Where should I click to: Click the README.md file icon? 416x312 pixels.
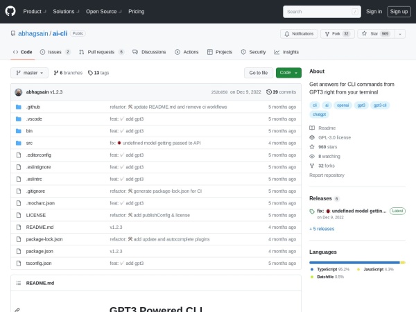coord(19,227)
